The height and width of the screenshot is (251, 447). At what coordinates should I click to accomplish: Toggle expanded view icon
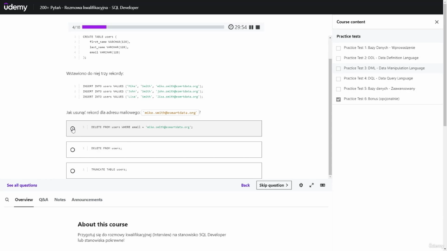[323, 185]
